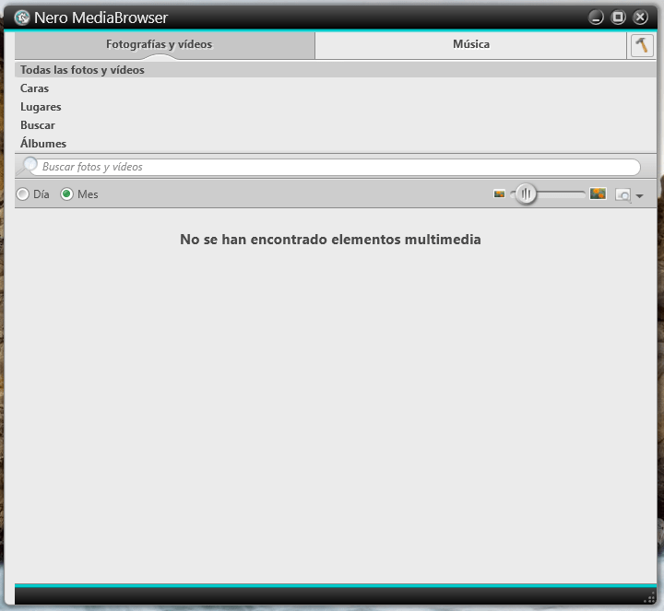This screenshot has height=611, width=664.
Task: Select the Día radio button
Action: tap(22, 194)
